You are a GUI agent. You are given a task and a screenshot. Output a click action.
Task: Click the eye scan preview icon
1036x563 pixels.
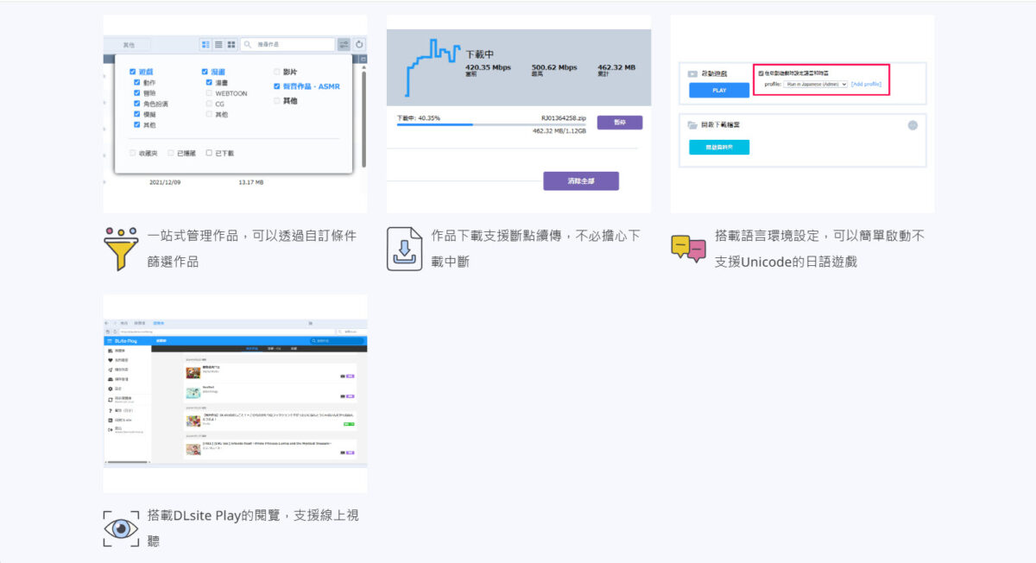click(x=121, y=528)
